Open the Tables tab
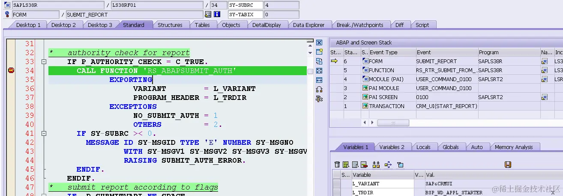The image size is (563, 196). point(202,25)
